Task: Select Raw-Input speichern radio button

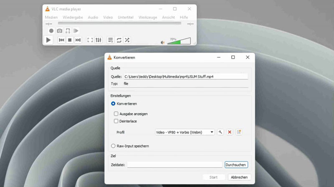Action: pyautogui.click(x=113, y=146)
